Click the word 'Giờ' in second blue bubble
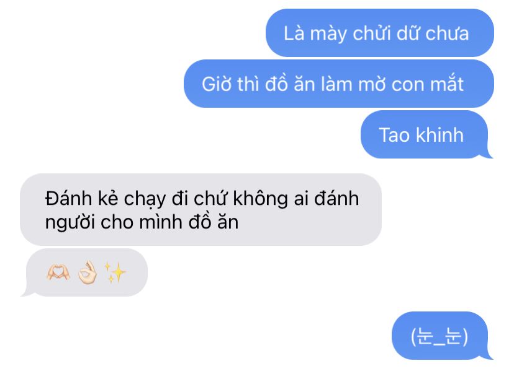Screen dimensions: 514x374 click(217, 84)
